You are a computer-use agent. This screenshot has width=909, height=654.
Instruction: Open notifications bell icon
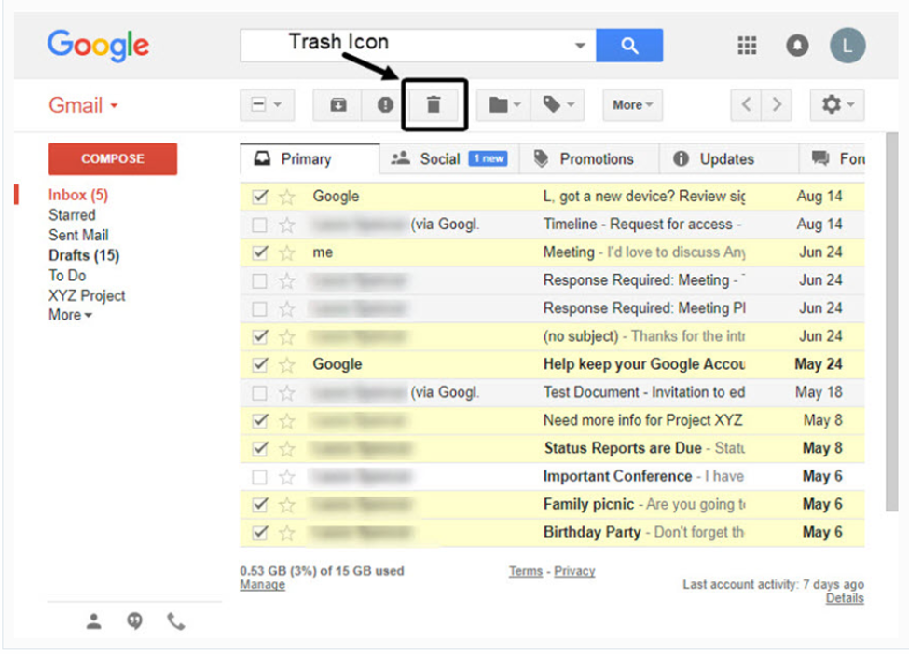(797, 45)
